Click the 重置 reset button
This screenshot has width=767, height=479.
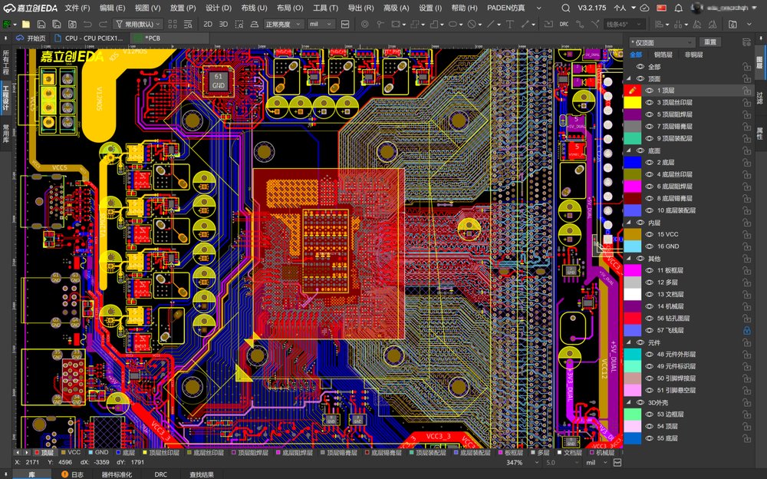(x=710, y=43)
